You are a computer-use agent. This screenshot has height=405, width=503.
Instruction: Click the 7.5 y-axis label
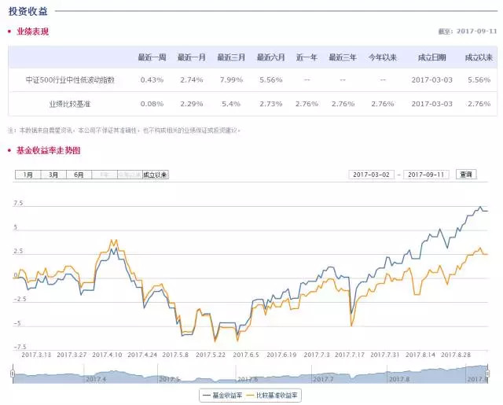[18, 203]
